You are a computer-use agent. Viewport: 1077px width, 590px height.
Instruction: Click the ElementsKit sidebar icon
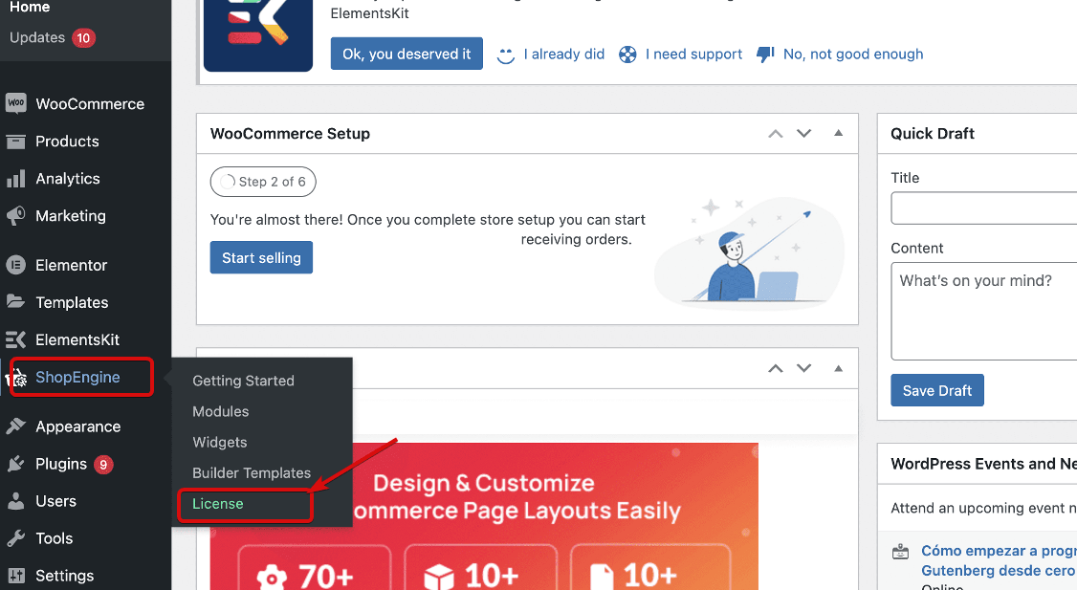[16, 339]
